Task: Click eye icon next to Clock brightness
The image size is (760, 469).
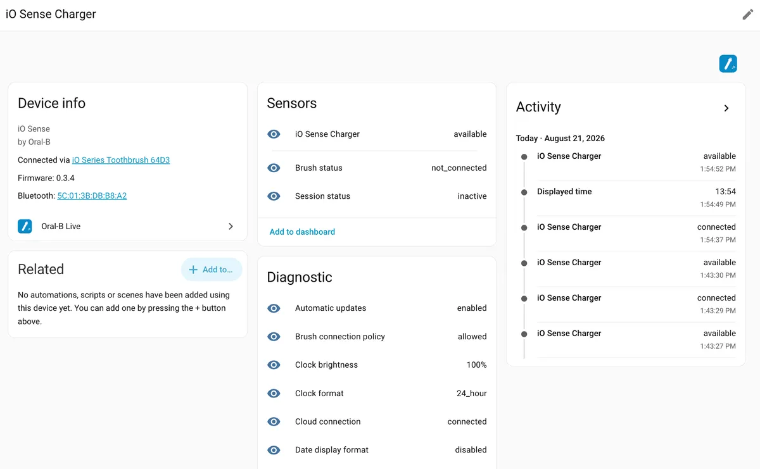Action: click(274, 365)
